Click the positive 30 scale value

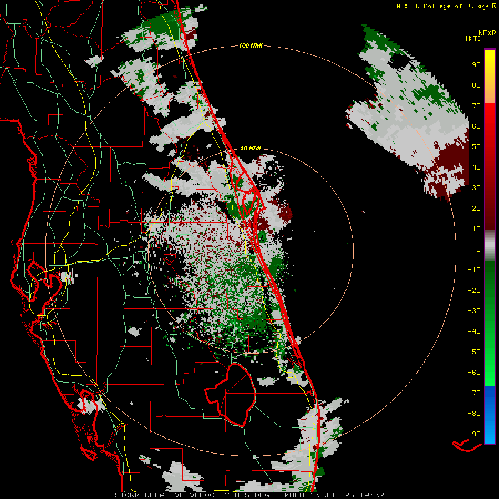[476, 188]
